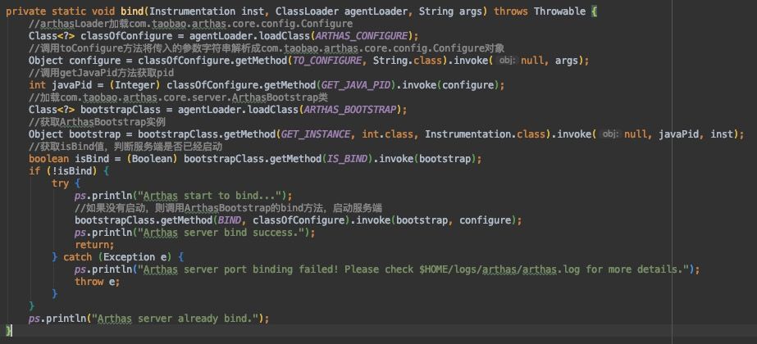Viewport: 757px width, 344px height.
Task: Click the "Arthas server already bind." string
Action: point(176,319)
